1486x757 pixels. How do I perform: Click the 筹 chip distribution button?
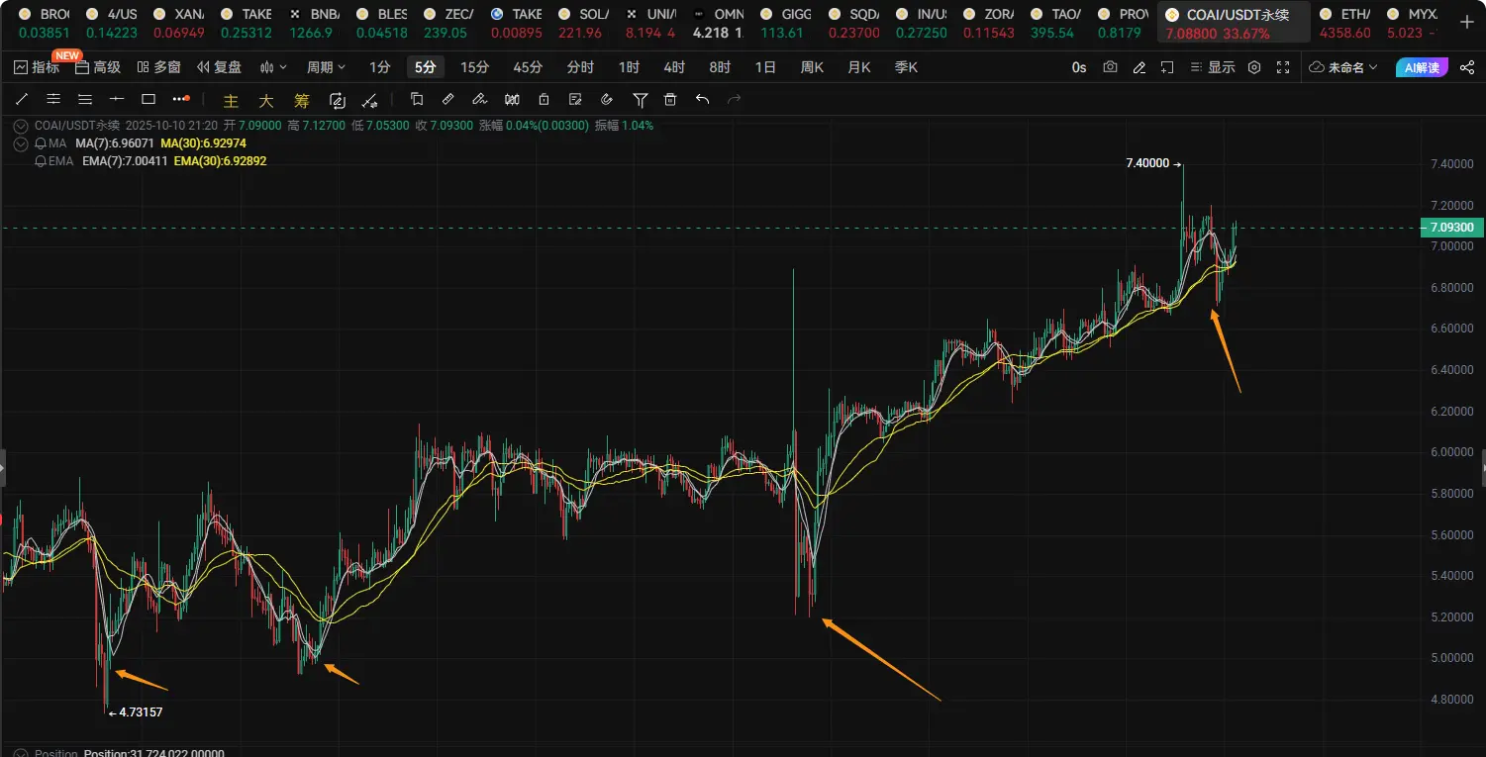[302, 100]
